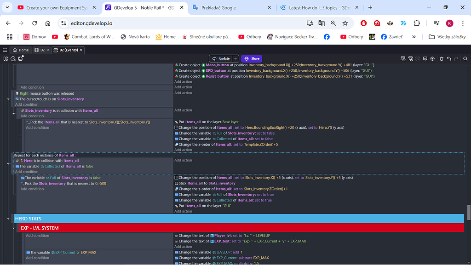Viewport: 471px width, 265px height.
Task: Open the dropdown arrow next to Update
Action: [x=235, y=58]
